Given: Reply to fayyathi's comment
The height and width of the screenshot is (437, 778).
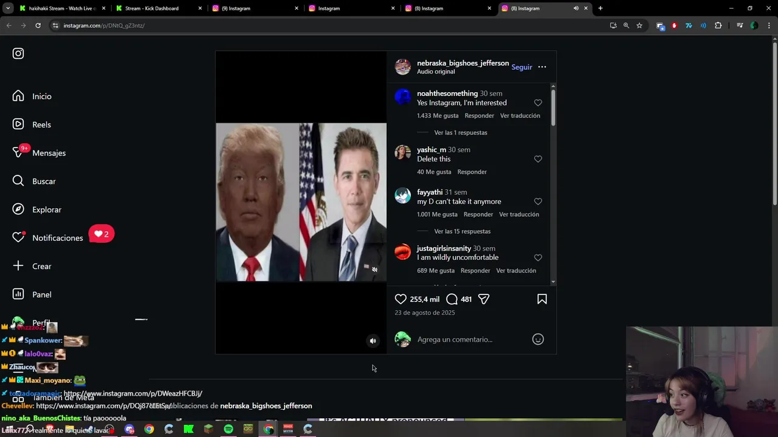Looking at the screenshot, I should pyautogui.click(x=478, y=214).
